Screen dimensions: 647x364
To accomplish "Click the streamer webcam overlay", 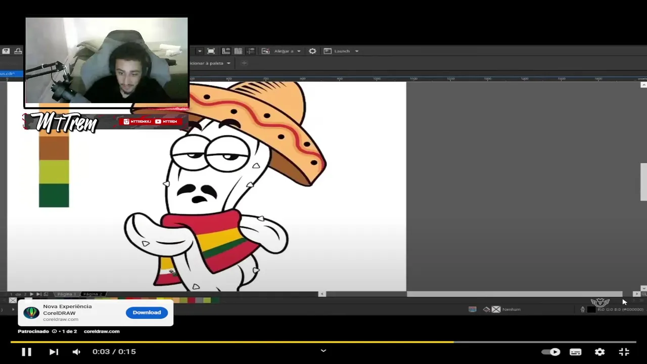I will click(x=107, y=60).
